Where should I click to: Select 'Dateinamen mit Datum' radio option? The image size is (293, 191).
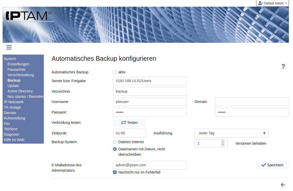(115, 149)
